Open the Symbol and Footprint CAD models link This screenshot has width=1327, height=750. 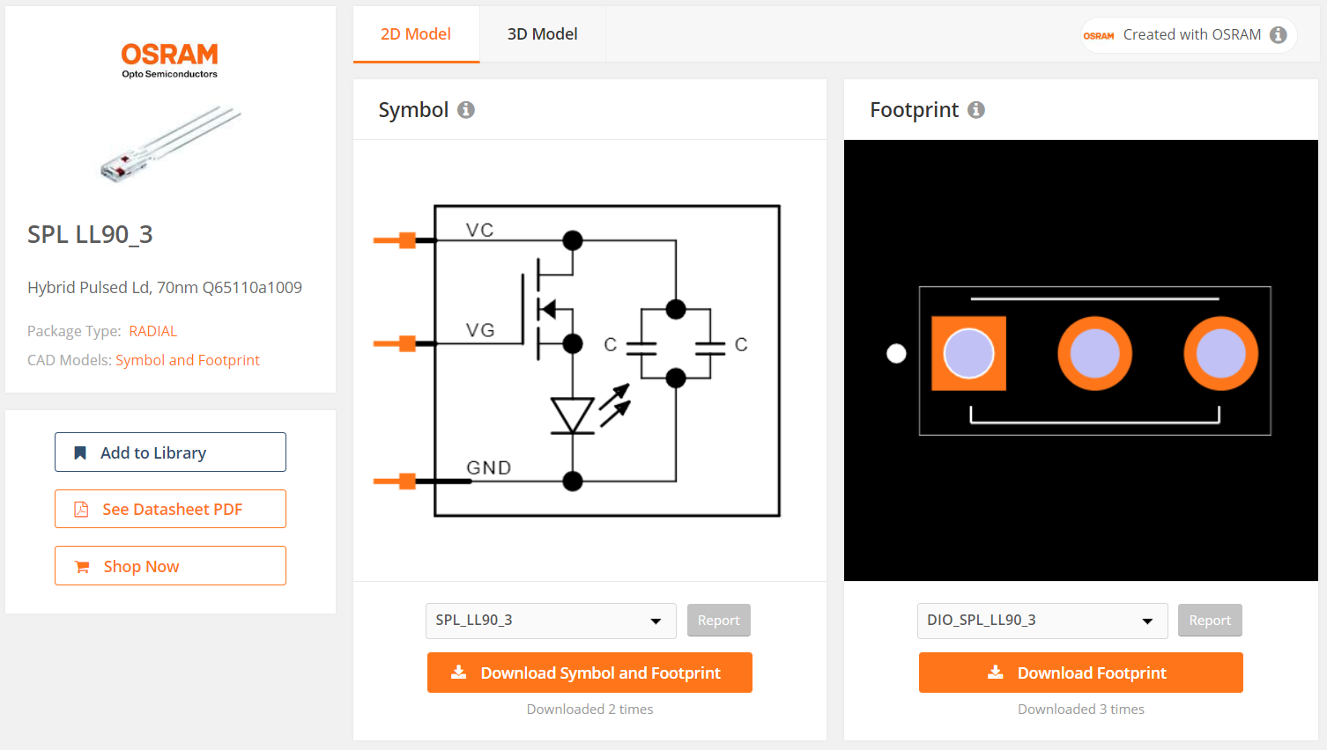[x=188, y=360]
